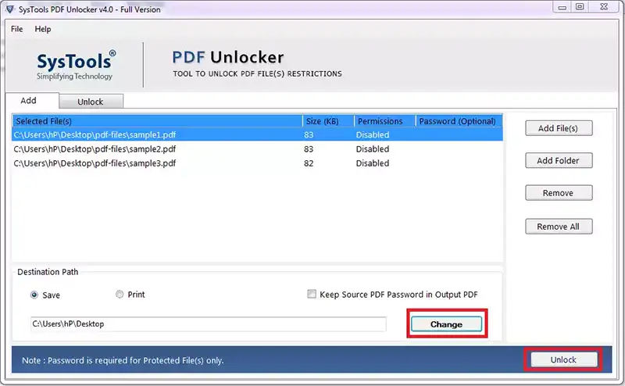Click the Password (Optional) column header

point(459,121)
